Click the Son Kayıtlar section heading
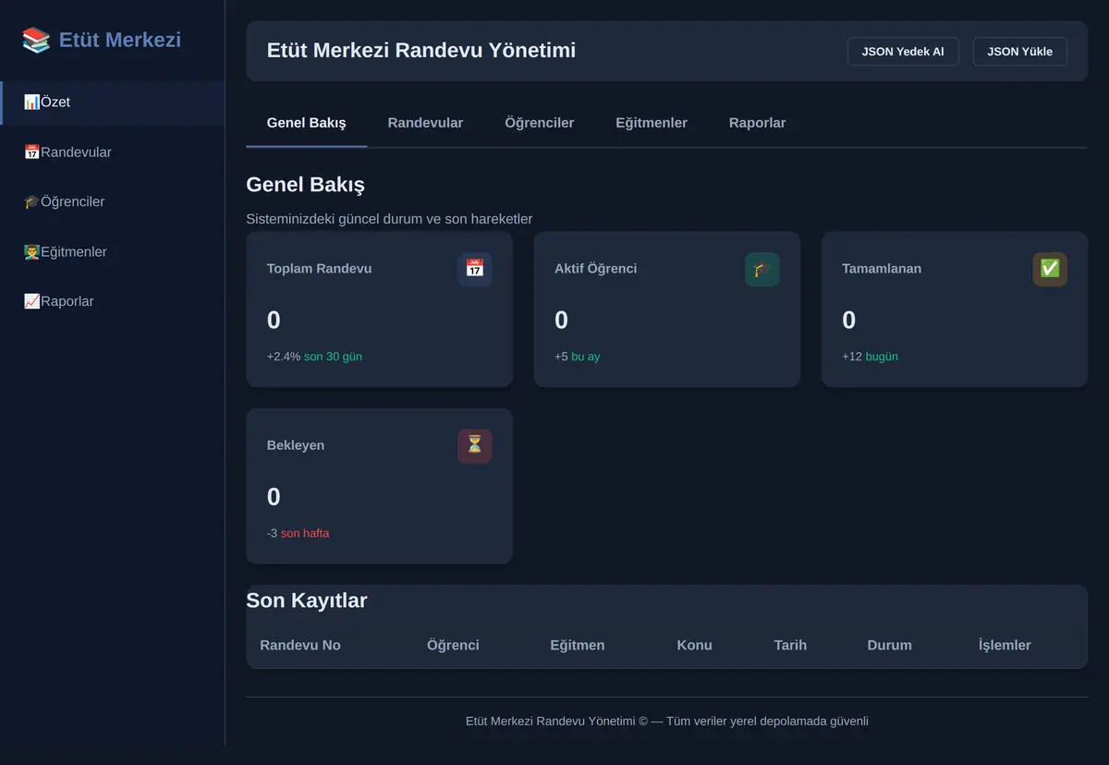The height and width of the screenshot is (765, 1109). [307, 601]
